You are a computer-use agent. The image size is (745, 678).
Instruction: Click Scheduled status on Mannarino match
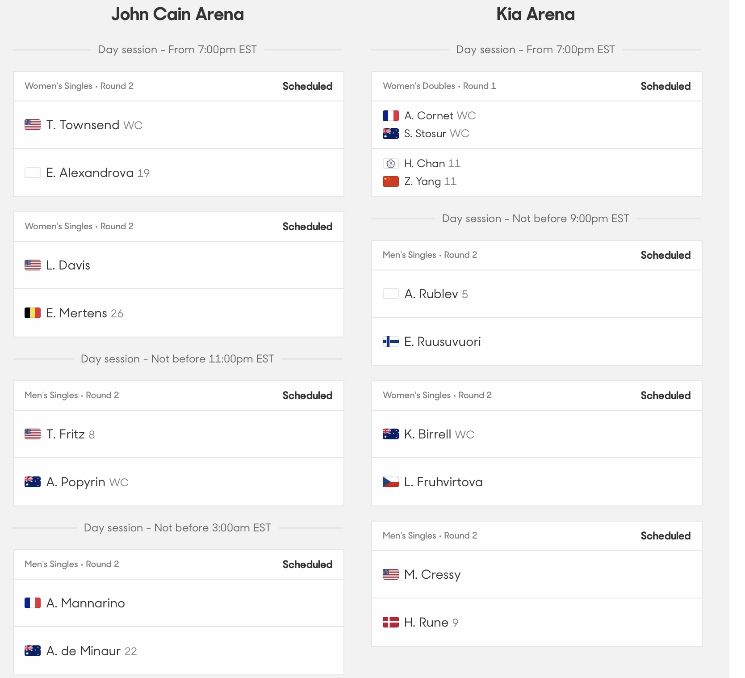pos(307,564)
